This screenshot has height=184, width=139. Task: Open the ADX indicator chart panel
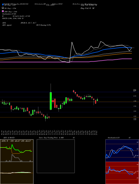[x=17, y=151]
